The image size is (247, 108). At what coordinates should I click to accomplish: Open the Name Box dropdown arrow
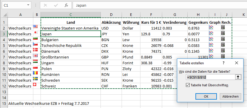(x=28, y=5)
